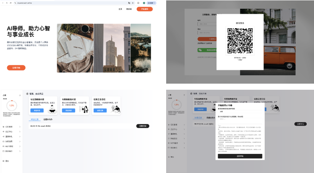
Task: Click the blue button on the 与职场教练对话 card, undimmed dashboard
Action: tap(68, 110)
